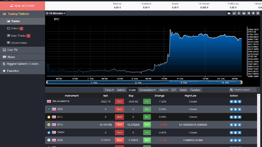Select Trades in sidebar
Screen dimensions: 262x147
22,21
